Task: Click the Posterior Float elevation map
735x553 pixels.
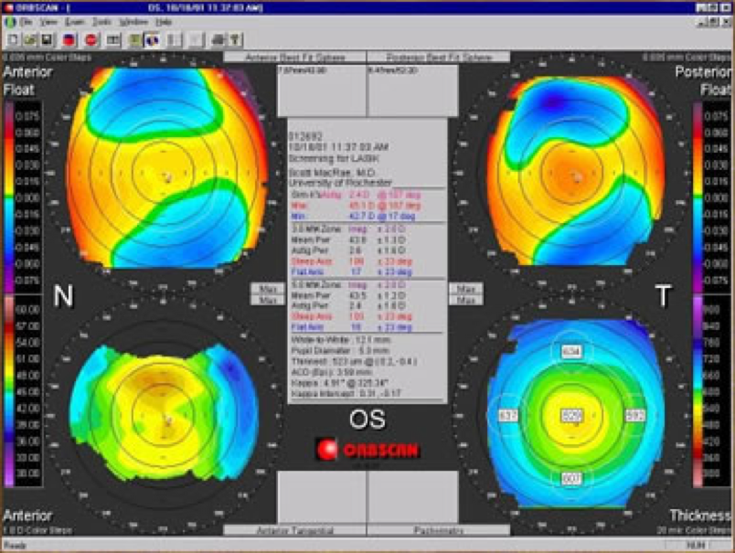Action: pyautogui.click(x=574, y=170)
